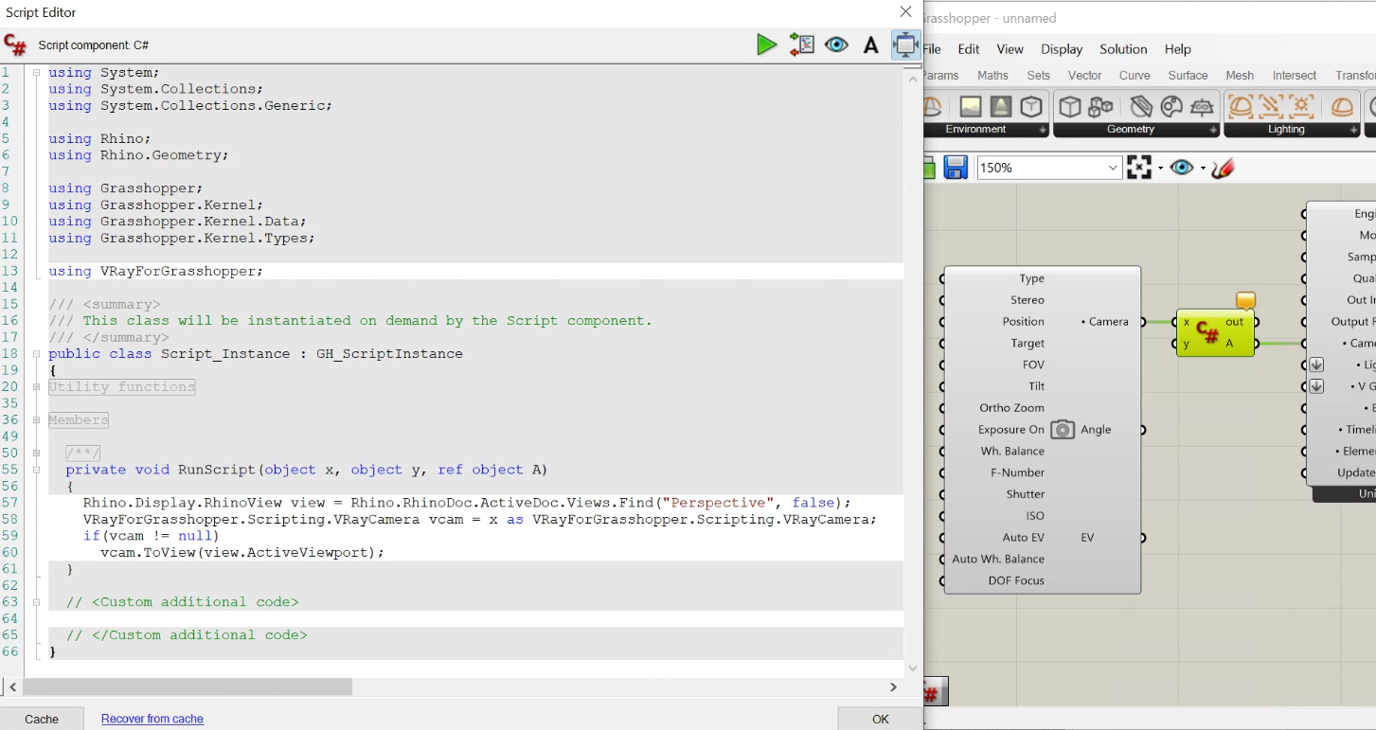Confirm the script with the OK button
Screen dimensions: 1376x730
point(881,719)
